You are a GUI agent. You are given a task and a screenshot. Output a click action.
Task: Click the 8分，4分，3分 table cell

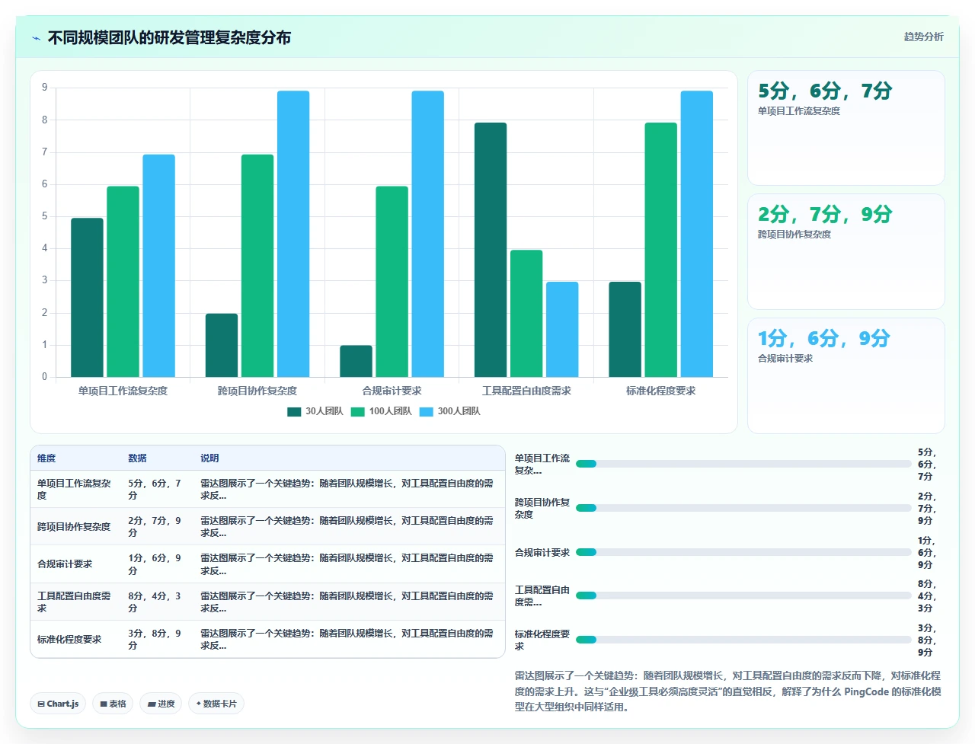[x=158, y=602]
